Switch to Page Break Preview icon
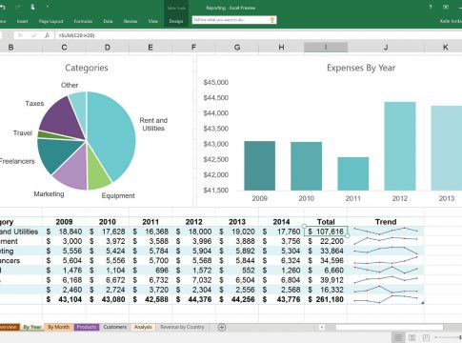462x343 pixels. pos(426,337)
